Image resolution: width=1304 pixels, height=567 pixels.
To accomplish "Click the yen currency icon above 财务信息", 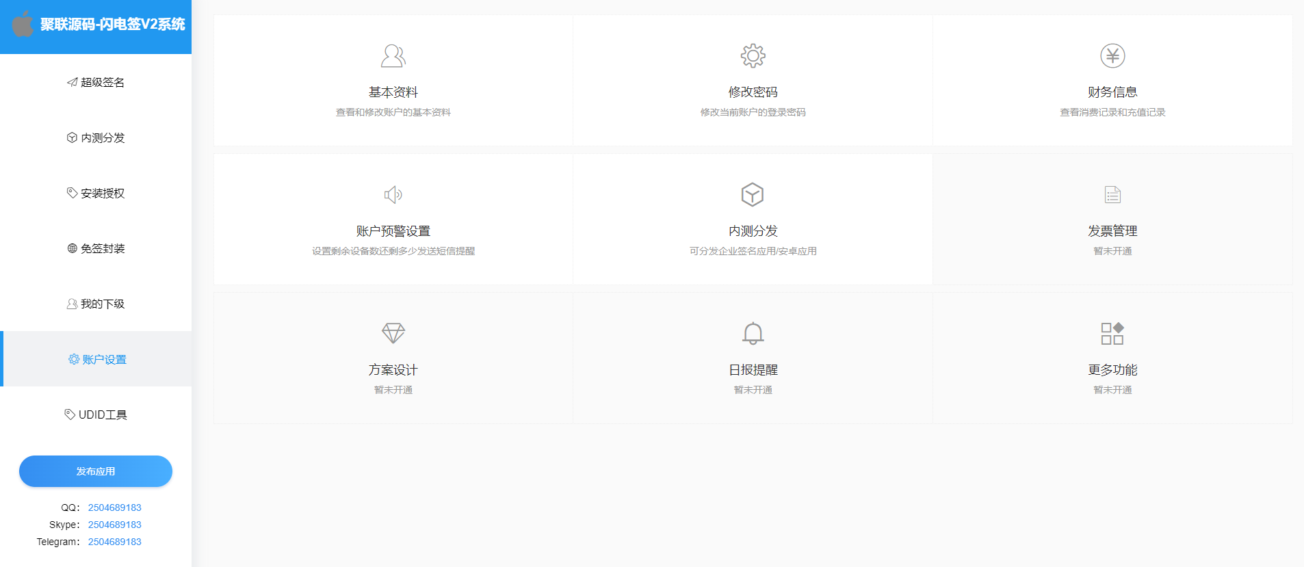I will [1113, 56].
